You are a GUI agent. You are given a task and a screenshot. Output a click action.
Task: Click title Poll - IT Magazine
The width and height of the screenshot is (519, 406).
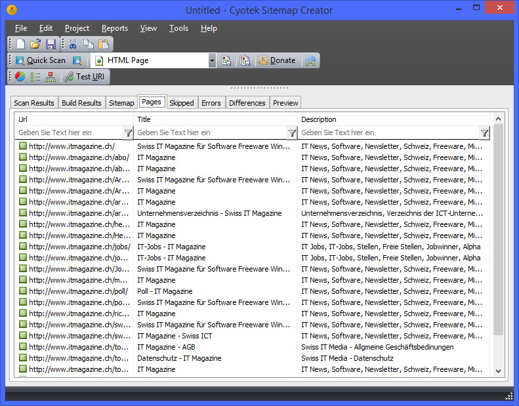click(x=165, y=291)
